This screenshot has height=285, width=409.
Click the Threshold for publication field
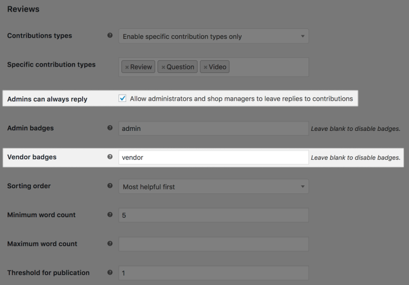coord(213,273)
